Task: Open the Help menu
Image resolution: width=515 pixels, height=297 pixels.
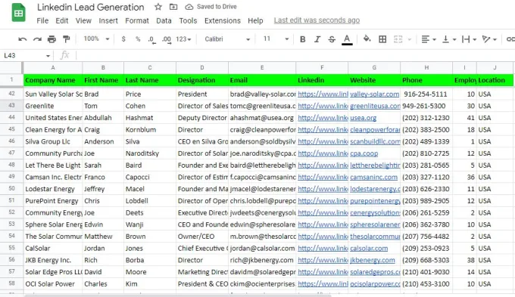Action: click(x=255, y=20)
